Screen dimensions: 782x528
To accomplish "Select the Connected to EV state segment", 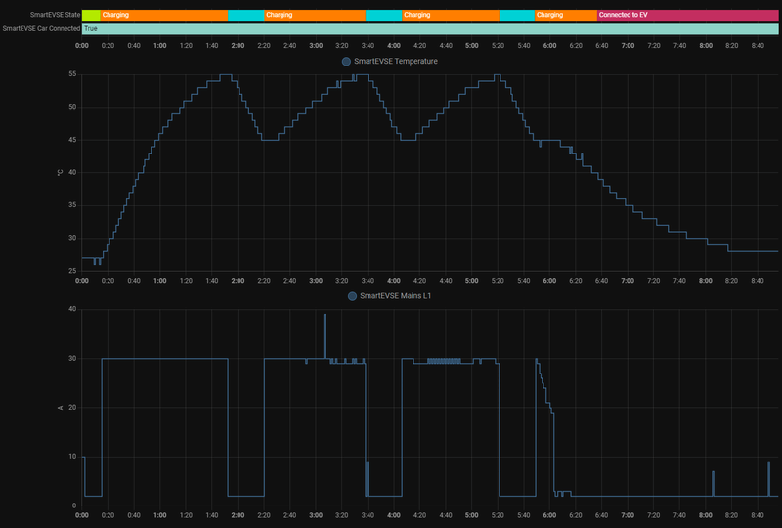I will click(x=688, y=15).
